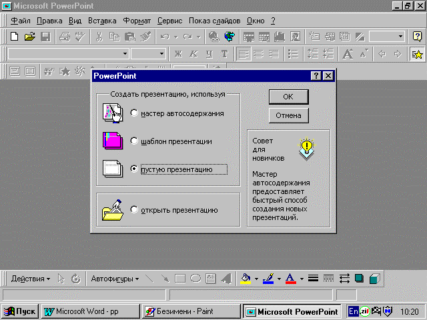Open the 'Показ слайдов' menu
The image size is (427, 320).
[215, 21]
